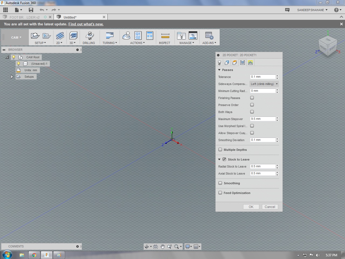Increase Maximum Stepover using the up stepper
This screenshot has height=259, width=345.
point(277,118)
